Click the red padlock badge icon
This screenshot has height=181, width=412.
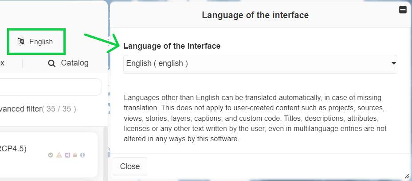click(75, 155)
